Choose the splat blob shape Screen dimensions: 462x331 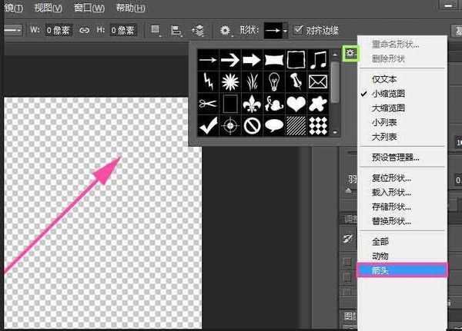(318, 104)
